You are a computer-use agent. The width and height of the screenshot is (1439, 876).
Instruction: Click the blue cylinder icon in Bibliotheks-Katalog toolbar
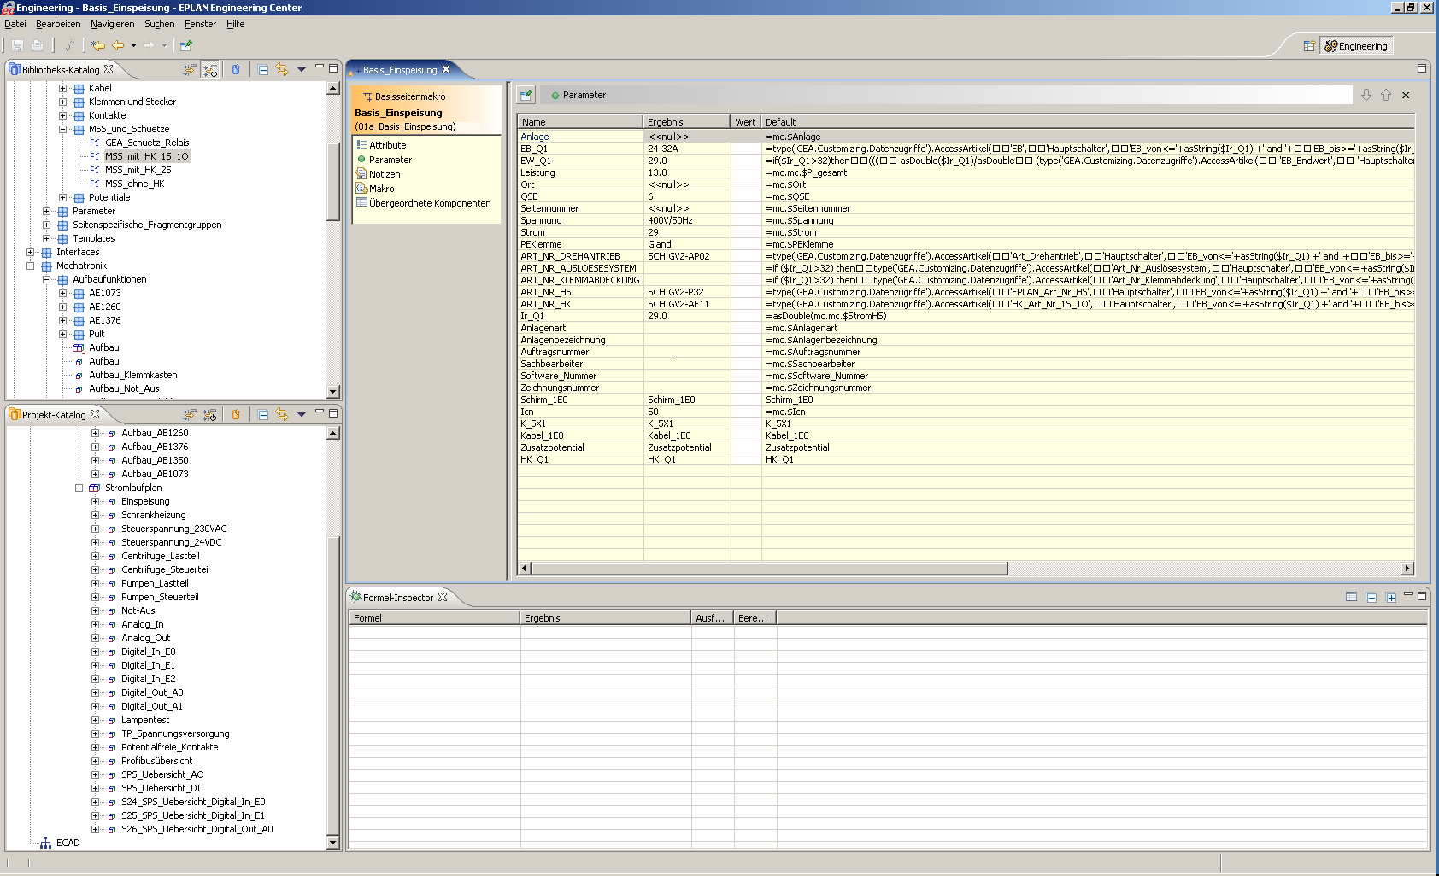pos(236,70)
